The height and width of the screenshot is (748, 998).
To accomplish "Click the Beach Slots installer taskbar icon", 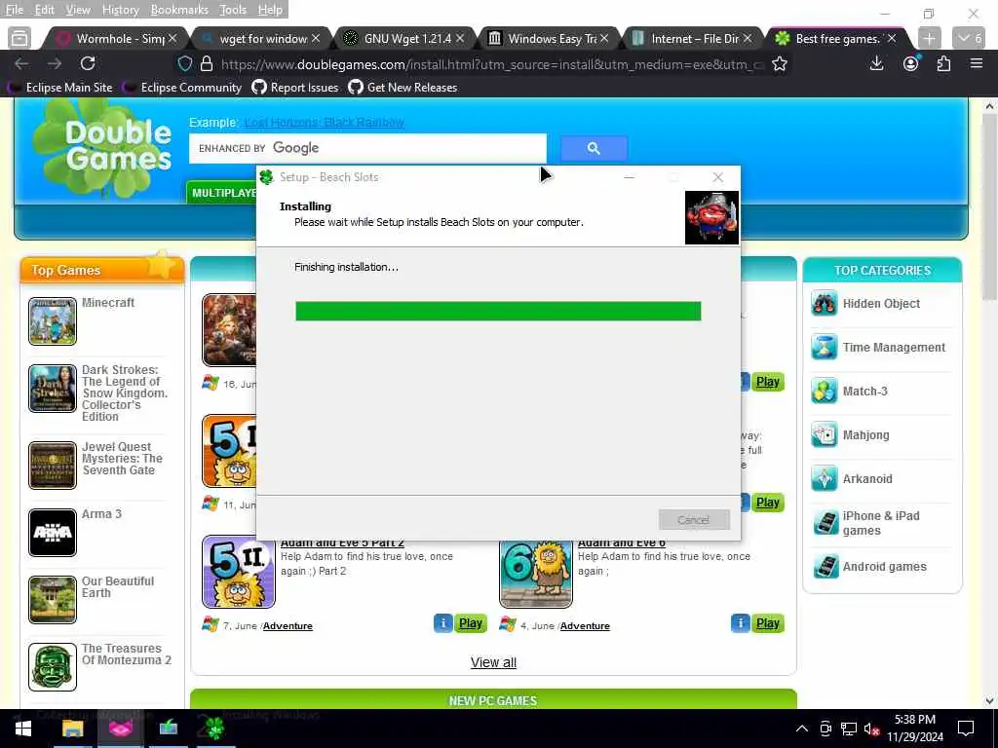I will click(215, 729).
